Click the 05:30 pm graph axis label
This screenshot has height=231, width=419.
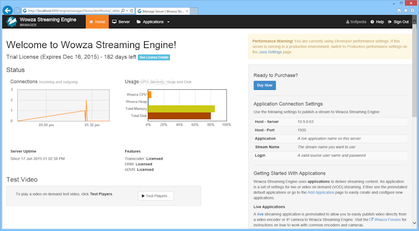click(92, 125)
